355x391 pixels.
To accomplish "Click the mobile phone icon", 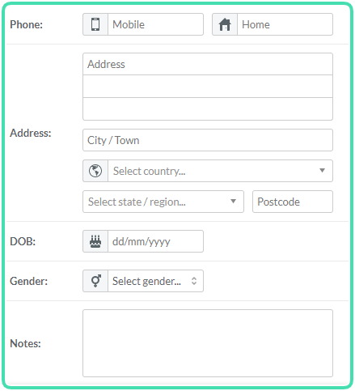I will (95, 24).
